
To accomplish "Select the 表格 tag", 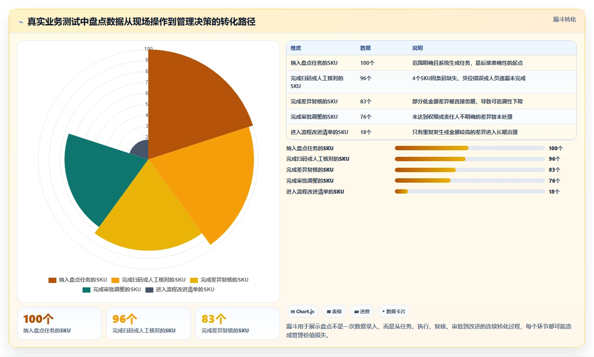I will click(x=334, y=311).
